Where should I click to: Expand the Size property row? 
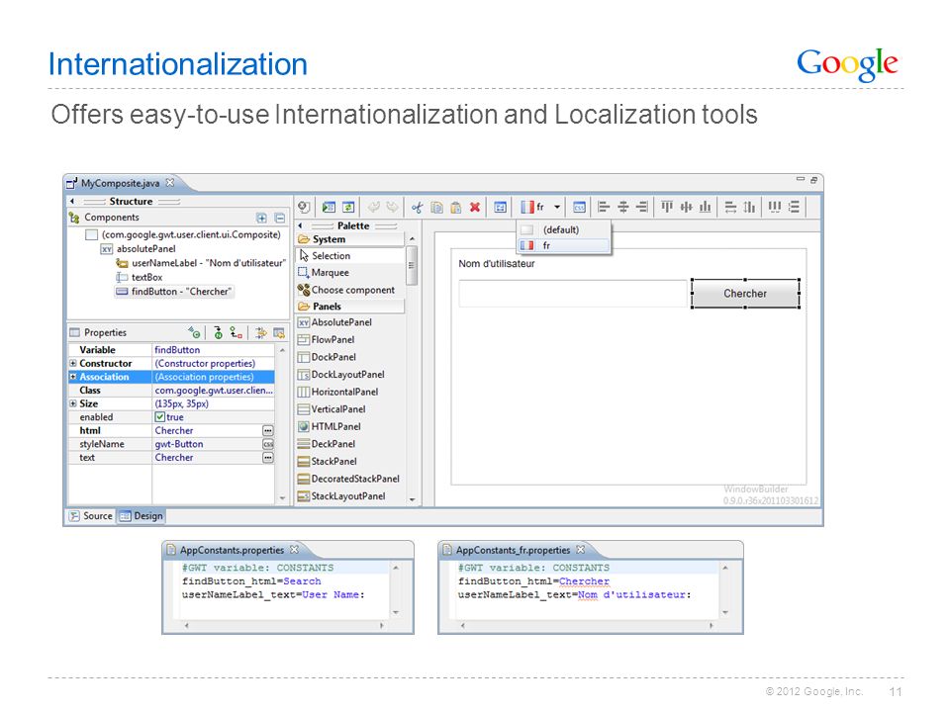point(72,403)
